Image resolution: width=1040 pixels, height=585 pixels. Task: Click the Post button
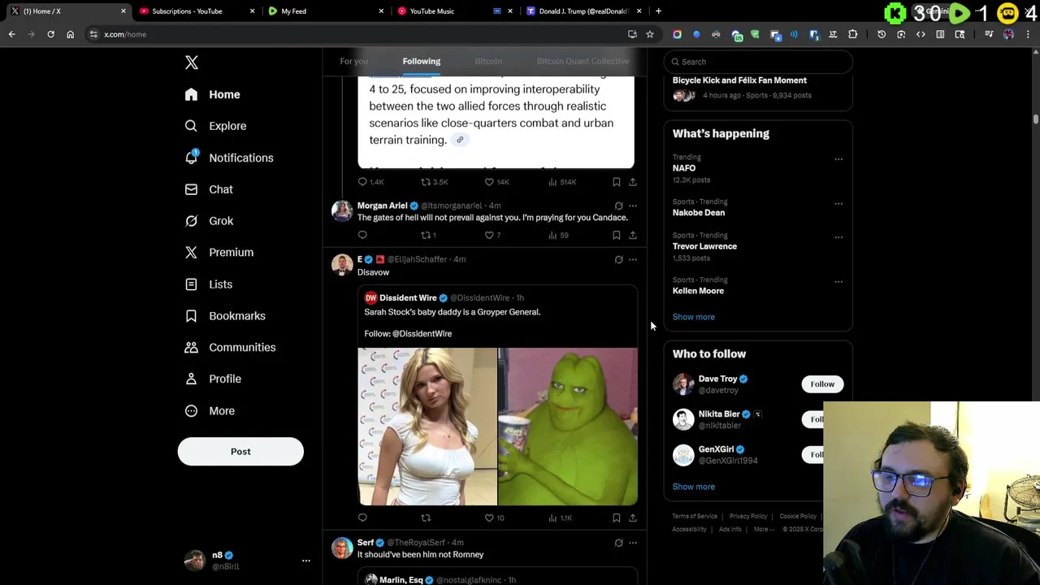(240, 452)
